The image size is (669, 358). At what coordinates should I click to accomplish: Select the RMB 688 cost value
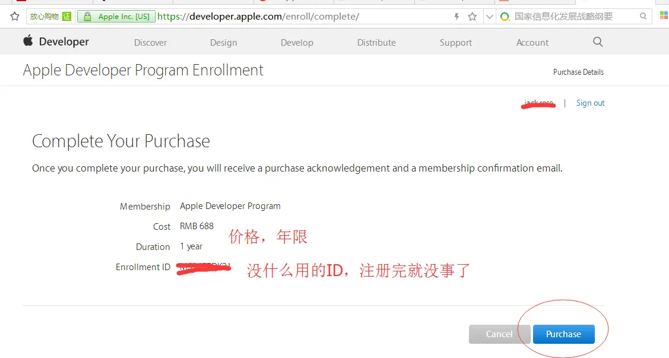pyautogui.click(x=196, y=226)
